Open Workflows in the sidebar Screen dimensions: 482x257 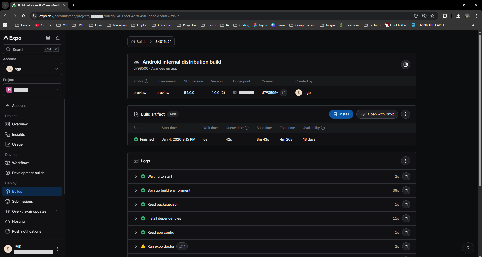pyautogui.click(x=21, y=163)
